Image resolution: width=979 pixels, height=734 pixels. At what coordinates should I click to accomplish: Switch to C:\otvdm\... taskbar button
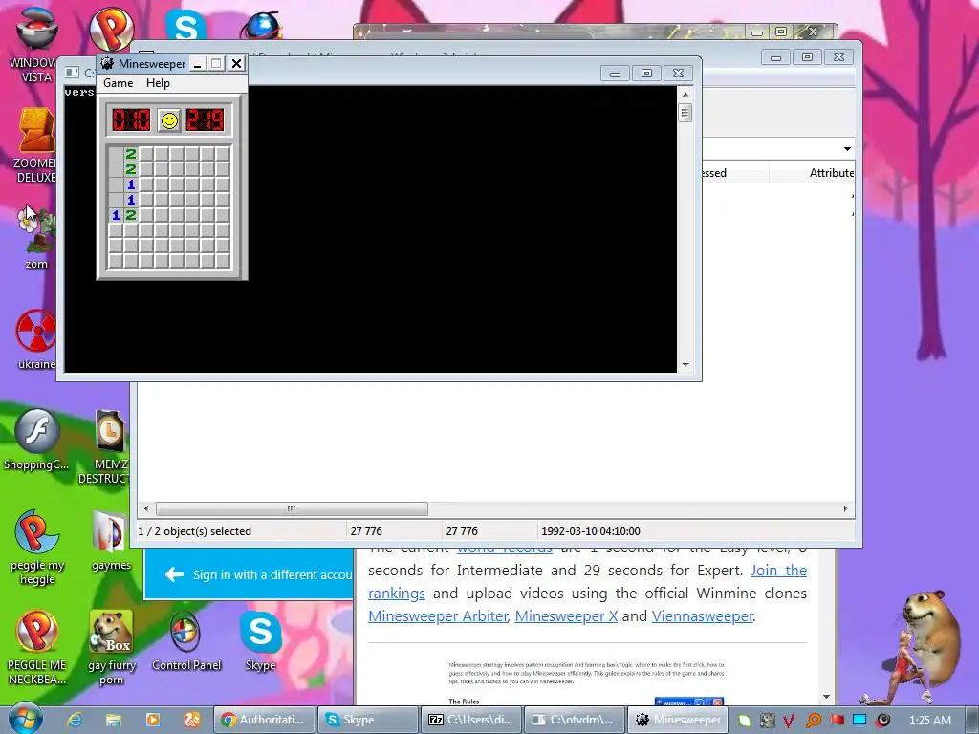click(575, 720)
